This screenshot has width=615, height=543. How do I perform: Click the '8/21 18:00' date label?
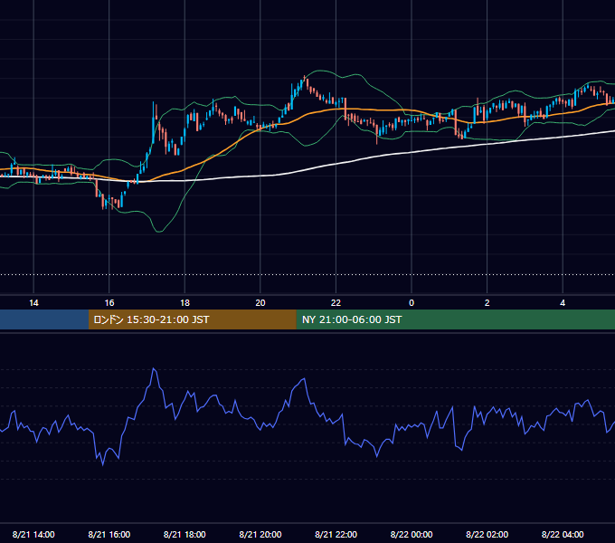pyautogui.click(x=184, y=534)
